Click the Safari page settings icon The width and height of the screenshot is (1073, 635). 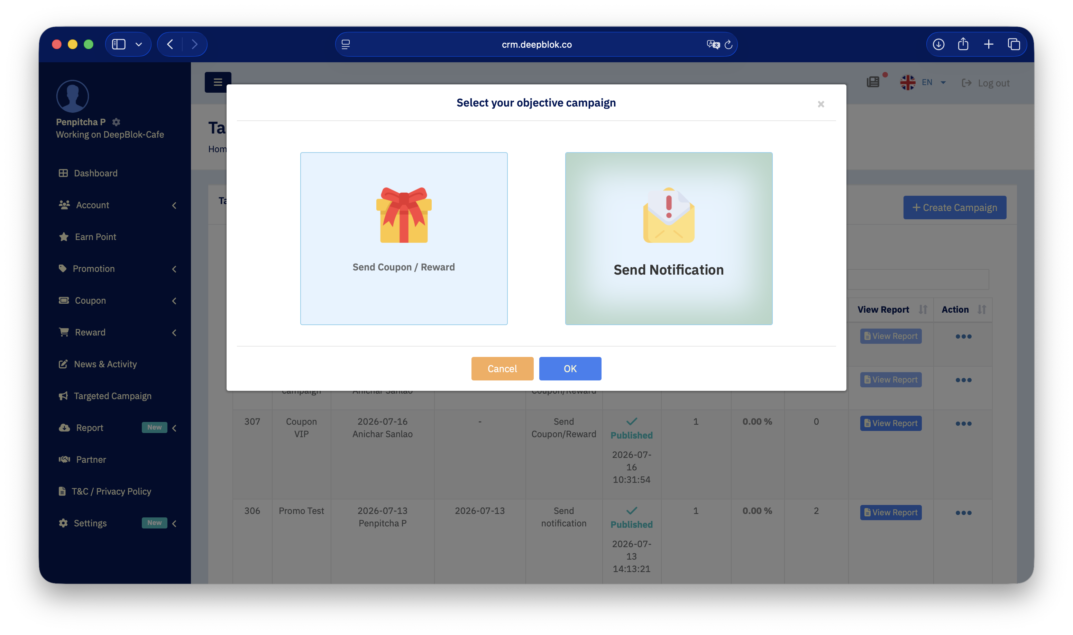(x=346, y=44)
